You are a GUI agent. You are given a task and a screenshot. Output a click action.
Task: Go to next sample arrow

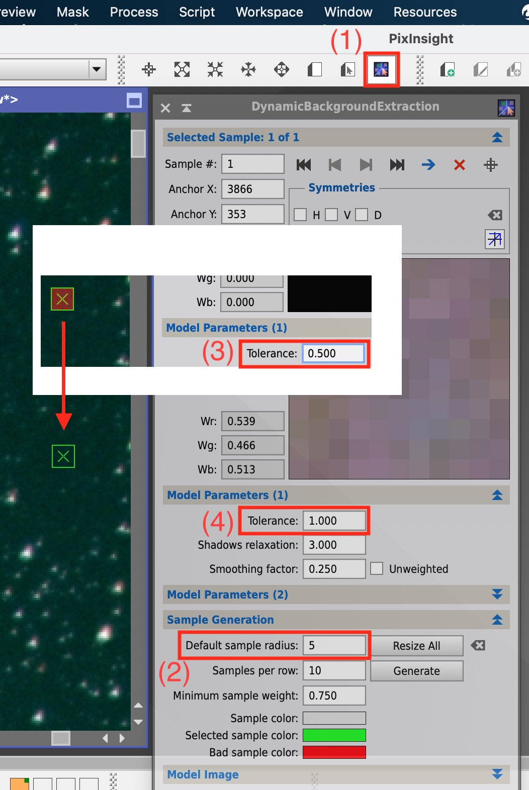point(366,165)
